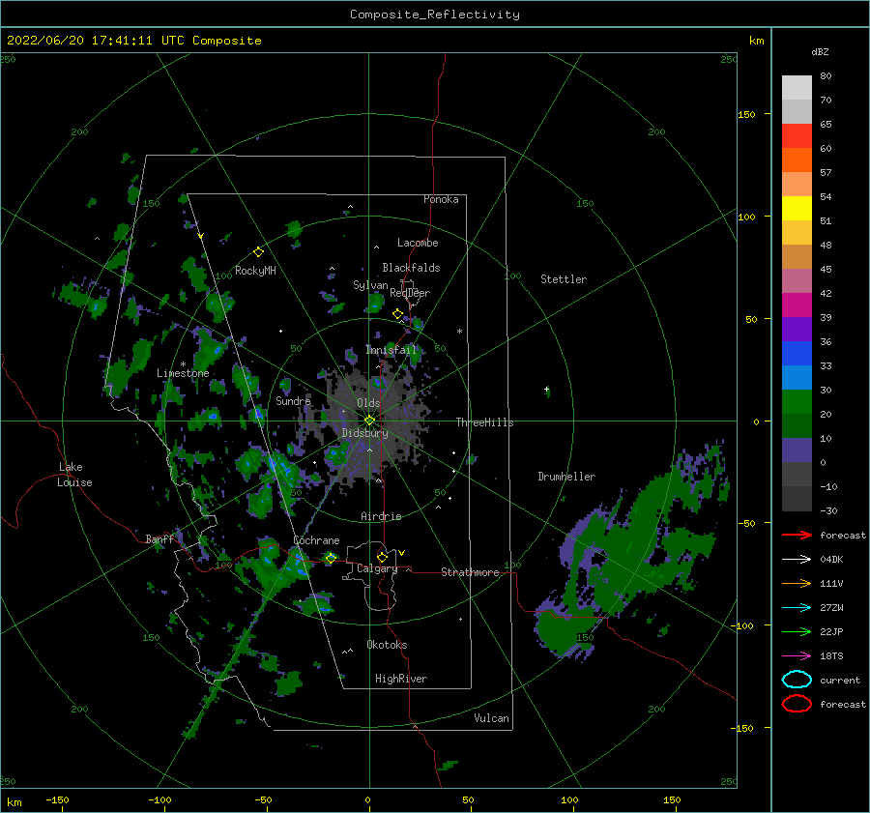870x813 pixels.
Task: Click the asterisk marker above Limestone
Action: click(183, 364)
